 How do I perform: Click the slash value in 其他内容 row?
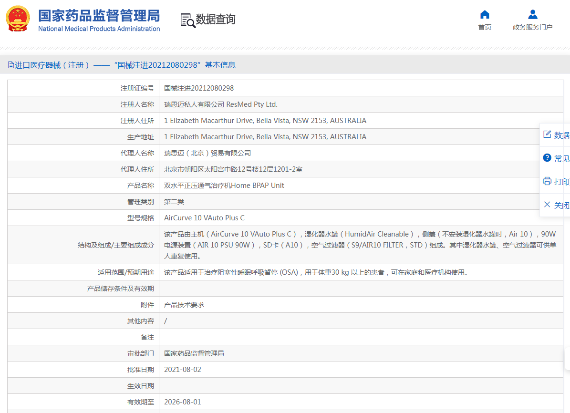pyautogui.click(x=166, y=321)
